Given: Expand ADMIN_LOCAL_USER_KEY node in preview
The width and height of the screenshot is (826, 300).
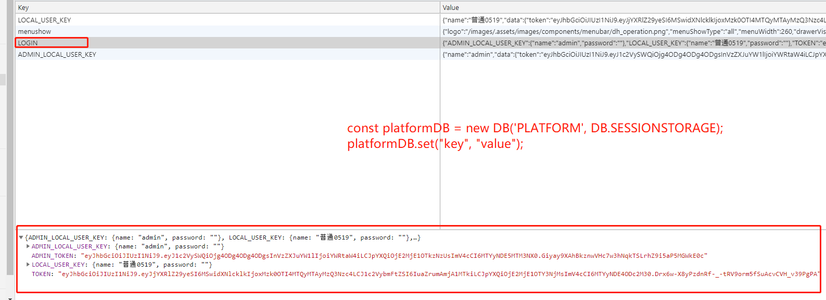Looking at the screenshot, I should tap(28, 246).
